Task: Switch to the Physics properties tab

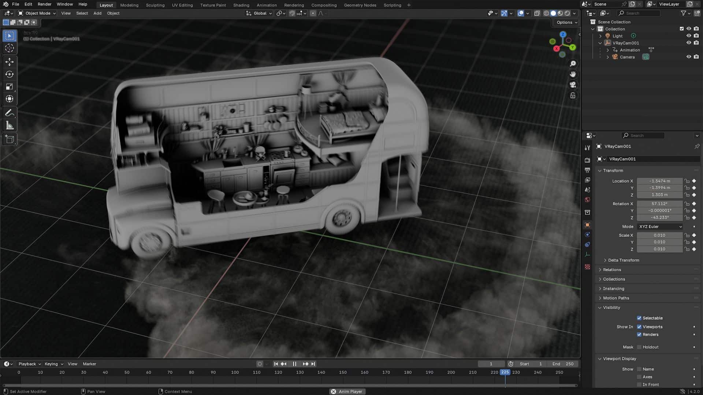Action: 587,244
